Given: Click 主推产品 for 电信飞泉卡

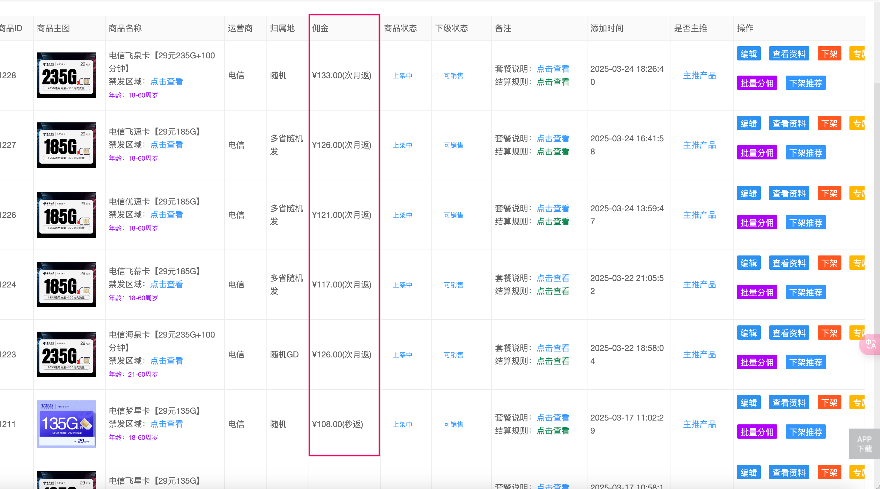Looking at the screenshot, I should click(699, 75).
